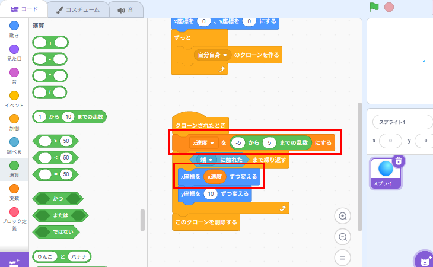Switch to the 音 sounds tab

click(126, 10)
